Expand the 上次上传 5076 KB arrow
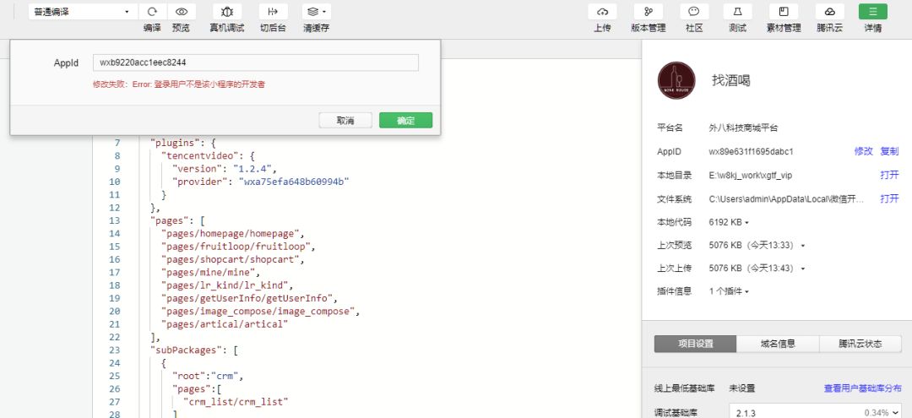The width and height of the screenshot is (912, 418). pyautogui.click(x=803, y=269)
